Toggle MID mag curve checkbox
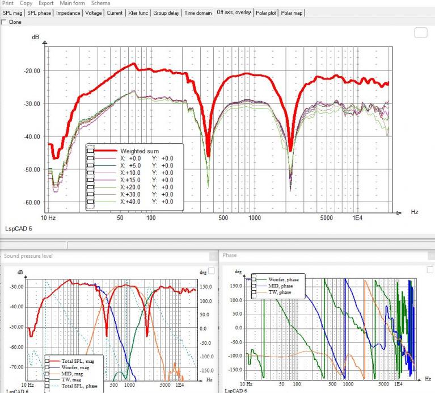 tap(47, 374)
